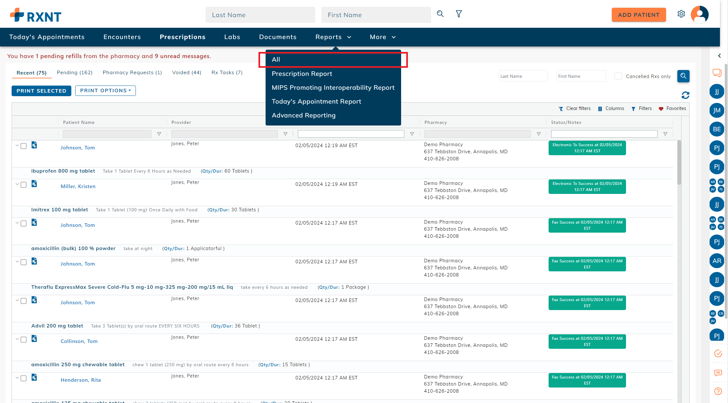Check the Collinson, Tom row checkbox
This screenshot has height=403, width=728.
24,340
